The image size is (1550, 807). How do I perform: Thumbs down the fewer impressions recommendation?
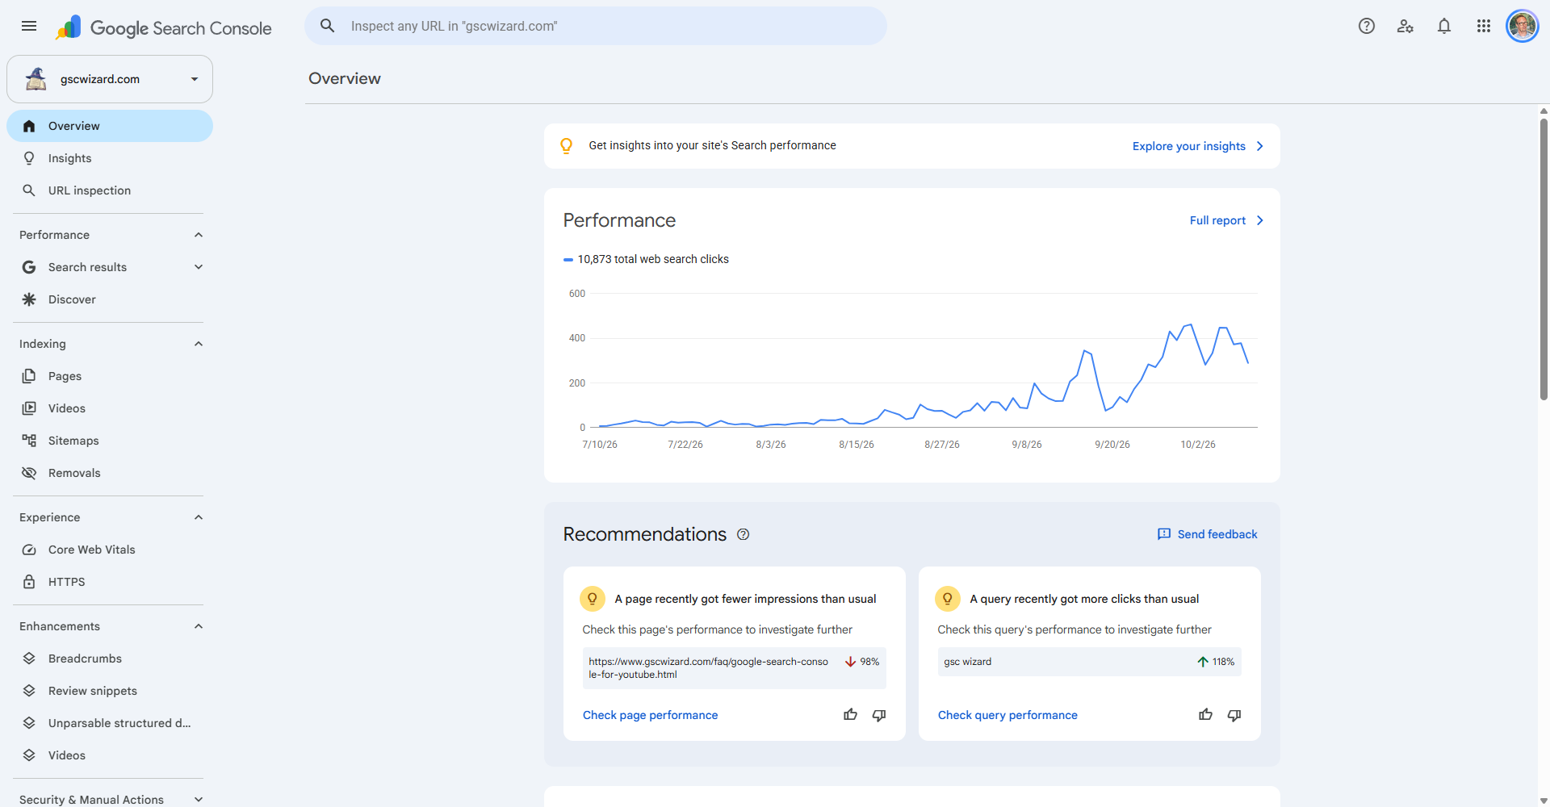point(879,715)
